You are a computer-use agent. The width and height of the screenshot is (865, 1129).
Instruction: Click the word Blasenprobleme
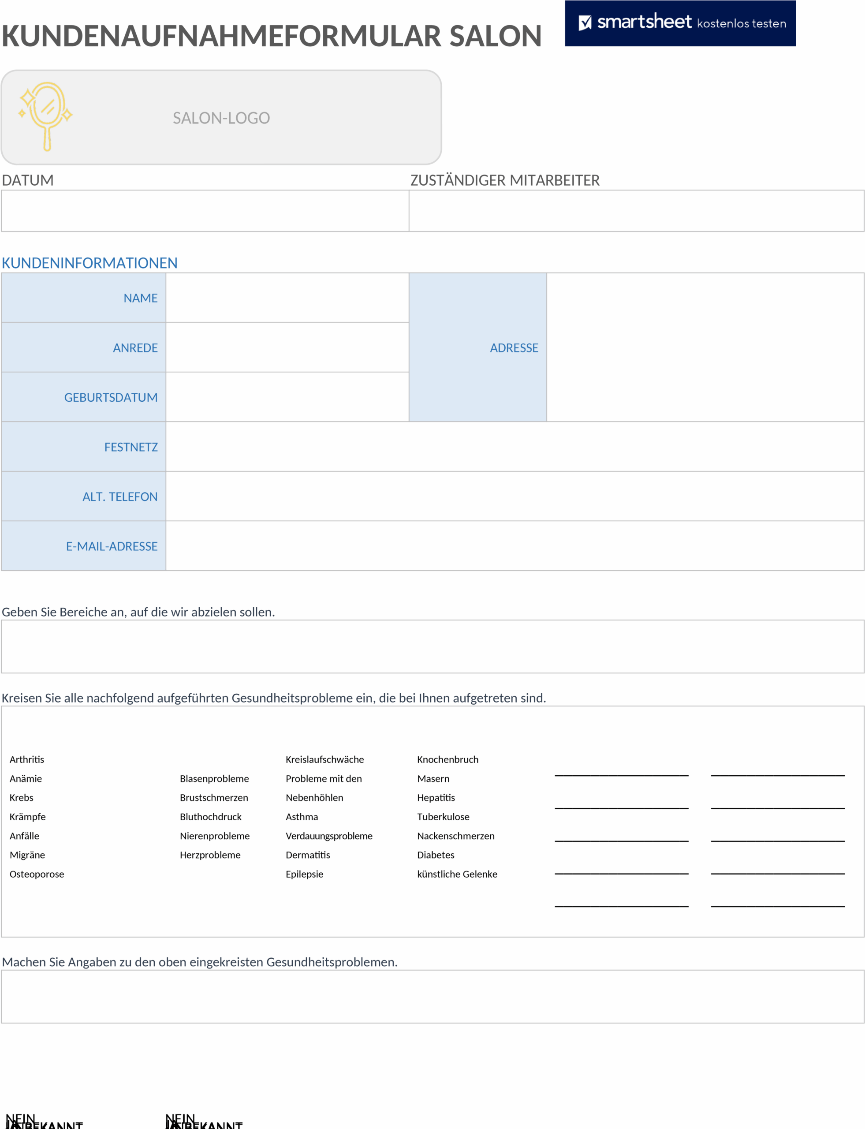pos(214,779)
